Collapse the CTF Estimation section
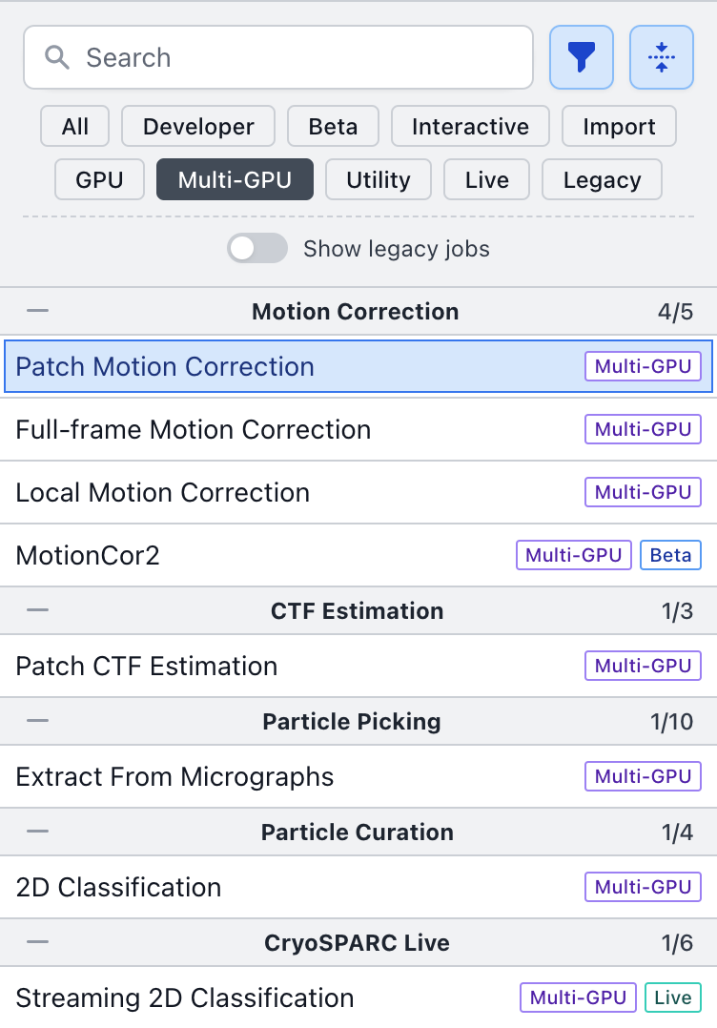This screenshot has width=717, height=1028. click(38, 610)
